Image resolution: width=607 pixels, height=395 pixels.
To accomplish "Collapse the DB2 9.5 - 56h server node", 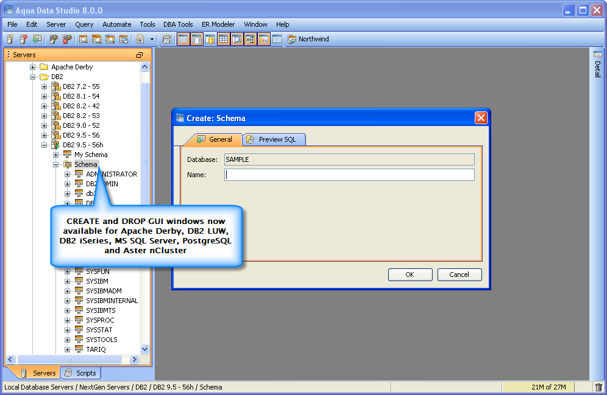I will coord(44,145).
